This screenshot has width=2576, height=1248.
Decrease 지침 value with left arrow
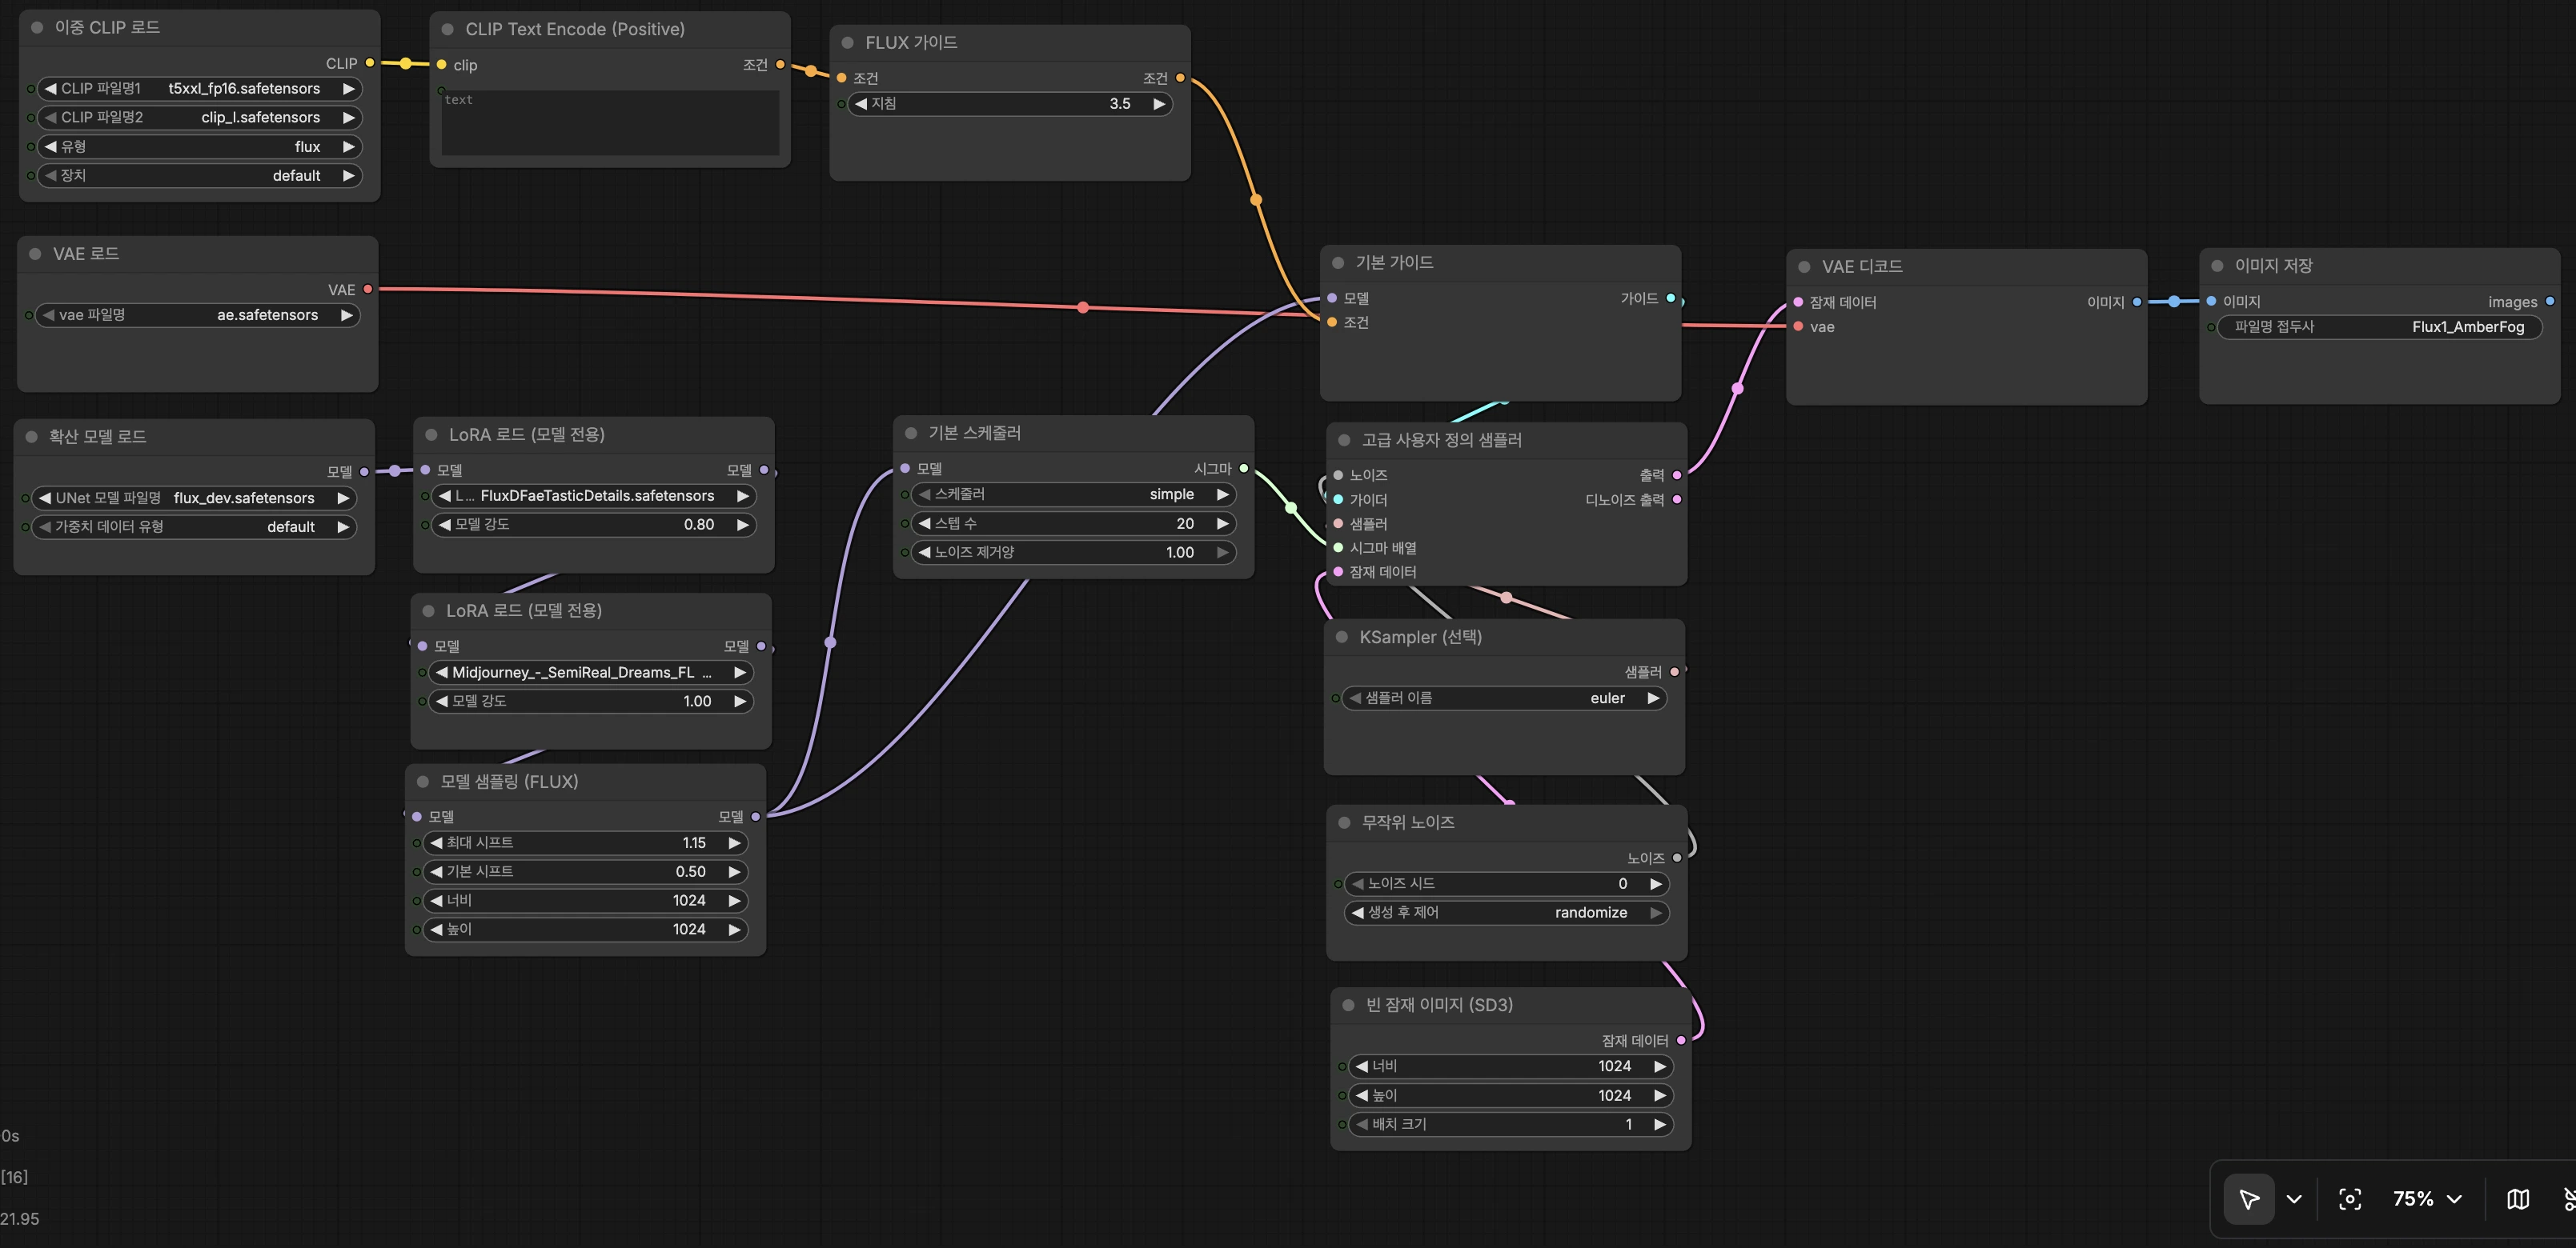point(861,104)
